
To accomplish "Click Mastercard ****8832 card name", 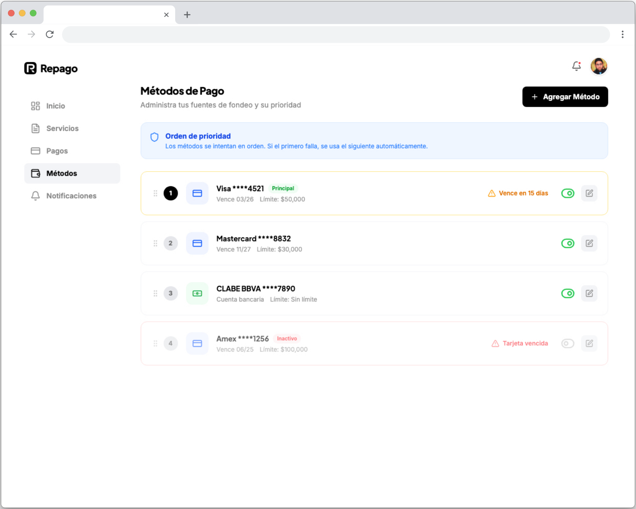I will coord(254,239).
